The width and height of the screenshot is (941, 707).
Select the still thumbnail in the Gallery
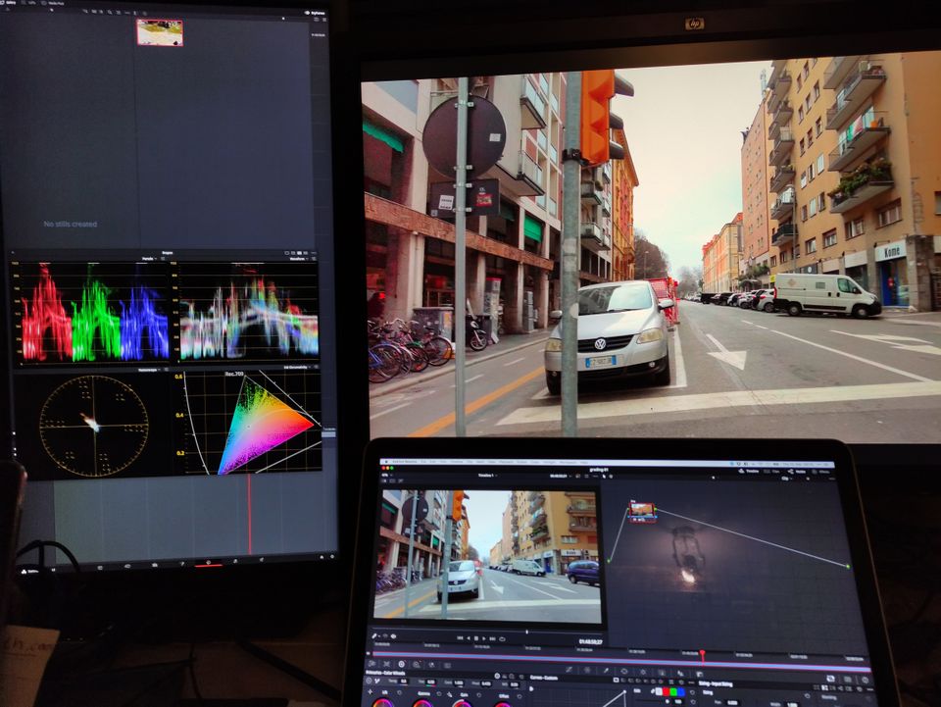tap(159, 32)
